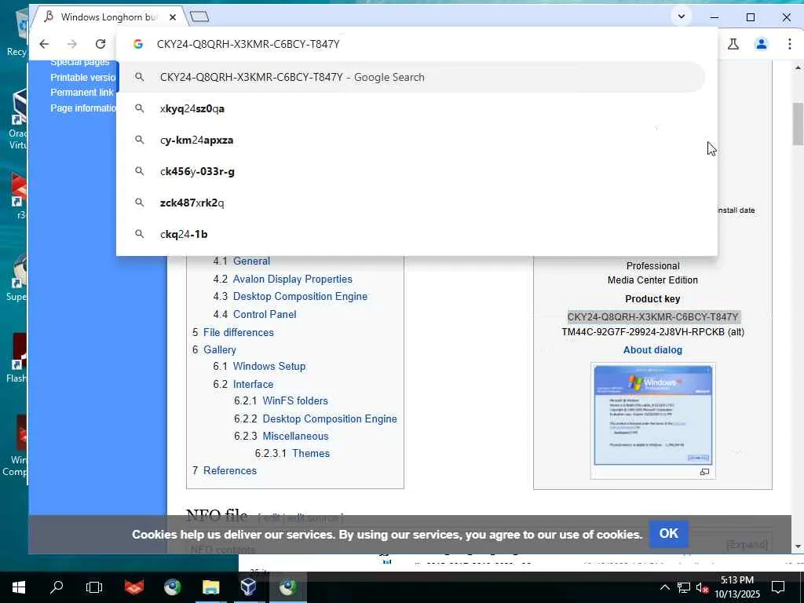Screen dimensions: 804x603
Task: Open the taskbar clock showing 5:13 PM
Action: pyautogui.click(x=737, y=587)
